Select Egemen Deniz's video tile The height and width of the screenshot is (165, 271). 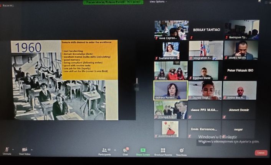click(x=205, y=70)
